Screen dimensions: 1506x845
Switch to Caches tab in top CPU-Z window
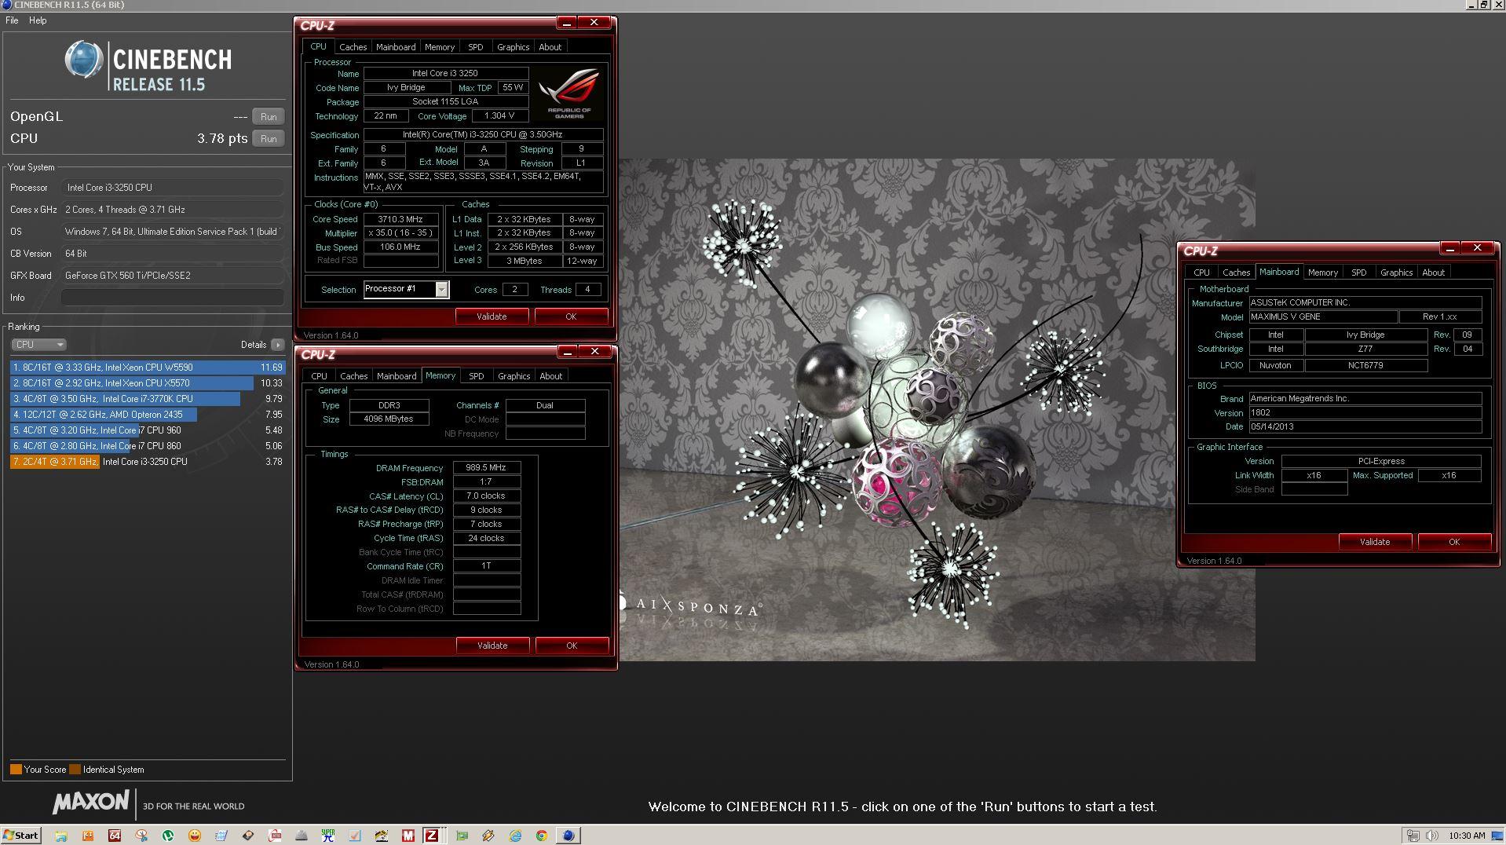point(353,47)
